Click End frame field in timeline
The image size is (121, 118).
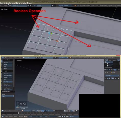tap(43, 116)
